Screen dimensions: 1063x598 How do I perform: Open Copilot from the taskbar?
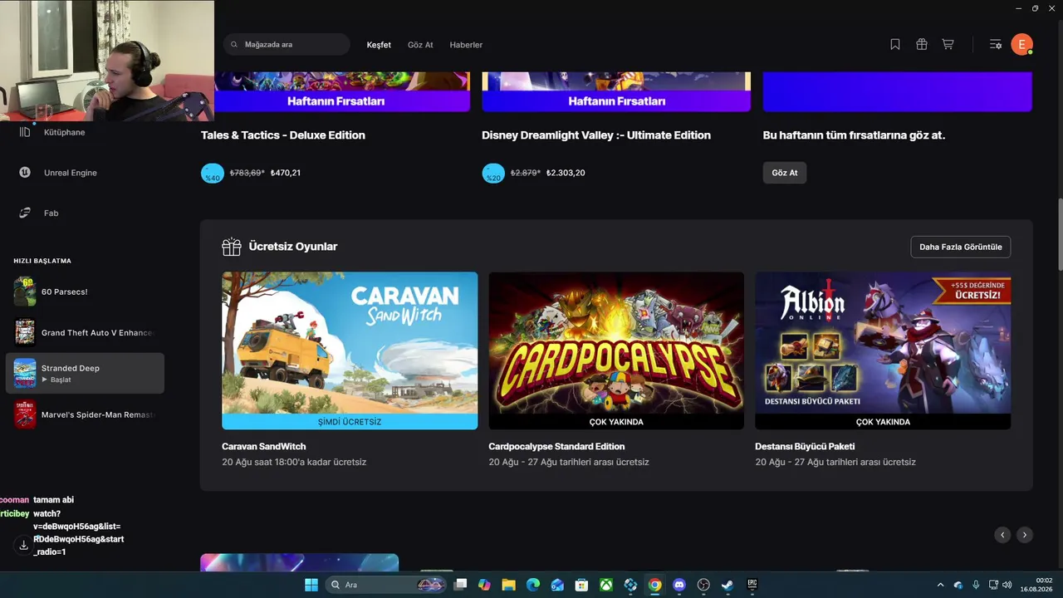[484, 585]
